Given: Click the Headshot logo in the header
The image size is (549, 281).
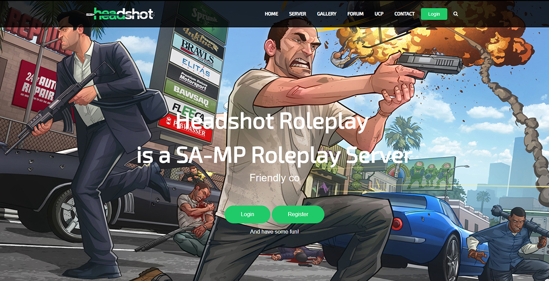Looking at the screenshot, I should coord(120,14).
